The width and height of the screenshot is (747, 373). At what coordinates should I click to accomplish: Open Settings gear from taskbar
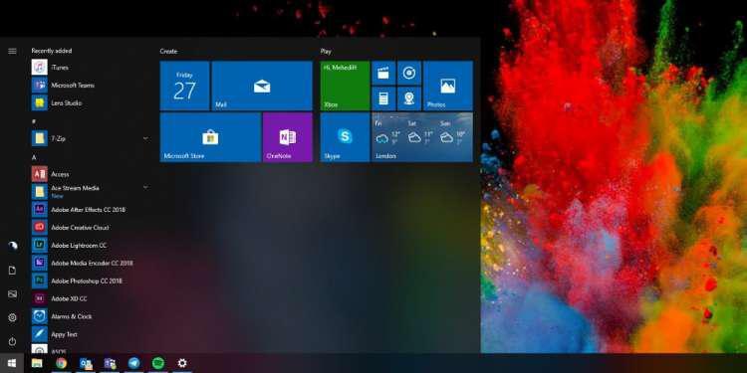[x=182, y=363]
